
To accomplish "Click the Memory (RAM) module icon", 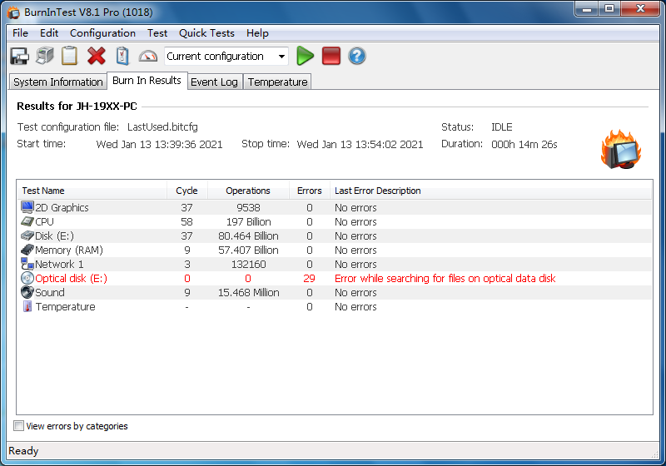I will tap(27, 250).
